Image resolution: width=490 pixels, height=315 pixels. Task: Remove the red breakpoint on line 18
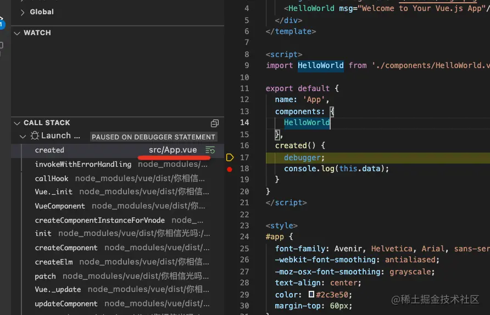coord(230,169)
